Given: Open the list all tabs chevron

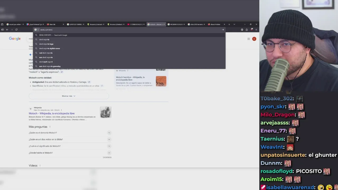Looking at the screenshot, I should (x=234, y=24).
